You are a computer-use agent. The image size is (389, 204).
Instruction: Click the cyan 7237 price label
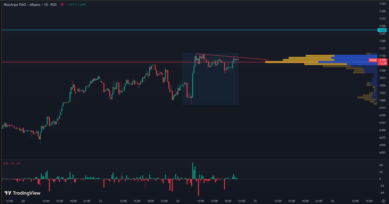click(382, 30)
